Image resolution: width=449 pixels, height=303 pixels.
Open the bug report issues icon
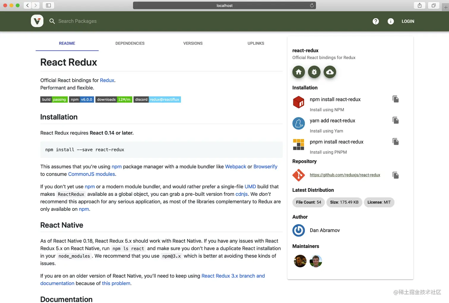click(314, 72)
